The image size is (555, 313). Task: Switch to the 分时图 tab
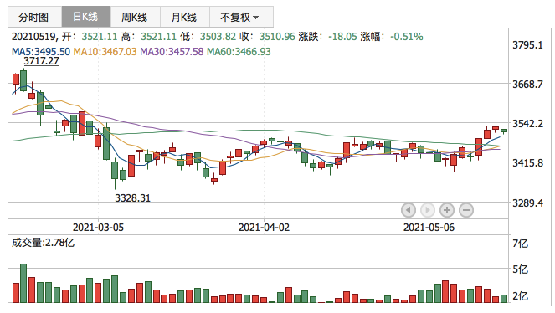click(34, 17)
